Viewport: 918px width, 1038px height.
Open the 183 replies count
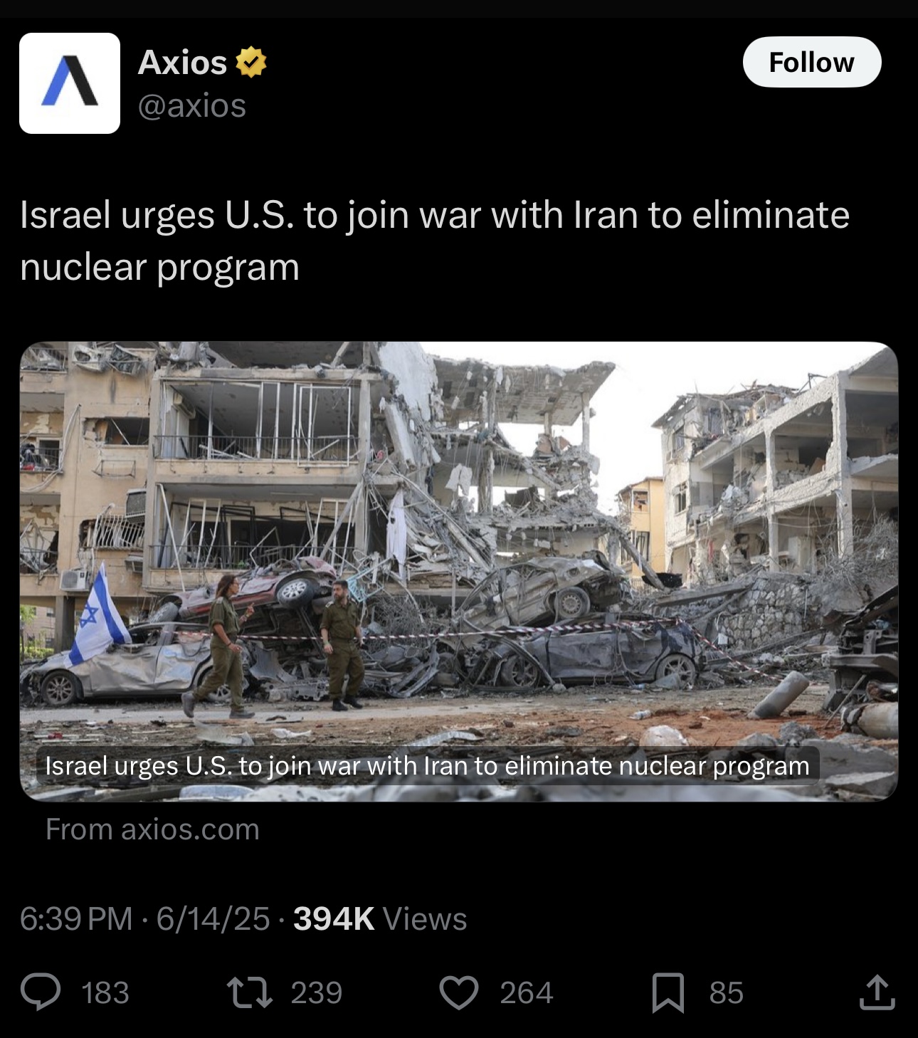point(105,992)
